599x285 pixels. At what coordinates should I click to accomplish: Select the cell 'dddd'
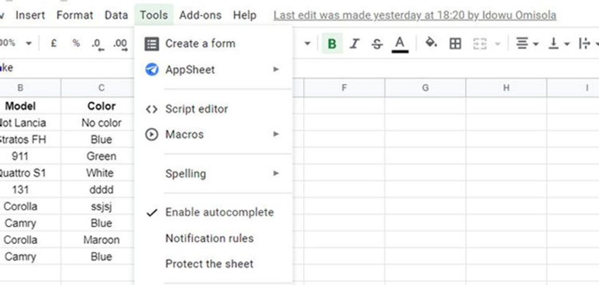click(x=97, y=190)
